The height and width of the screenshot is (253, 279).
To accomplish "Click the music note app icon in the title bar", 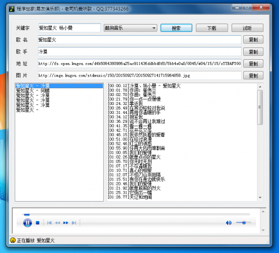I will coord(12,8).
